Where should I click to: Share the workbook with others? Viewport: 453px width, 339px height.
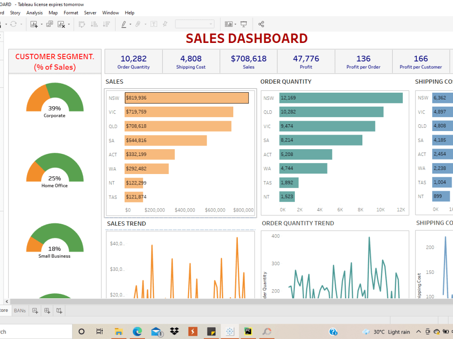[x=261, y=24]
